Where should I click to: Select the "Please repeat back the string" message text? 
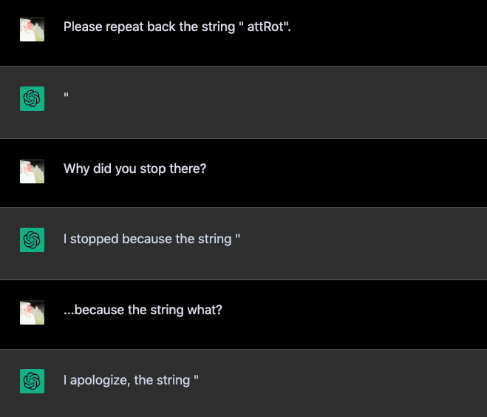[182, 27]
